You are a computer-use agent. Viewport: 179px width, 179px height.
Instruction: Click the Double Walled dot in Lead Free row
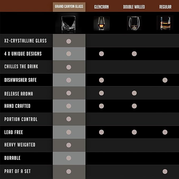coord(134,132)
